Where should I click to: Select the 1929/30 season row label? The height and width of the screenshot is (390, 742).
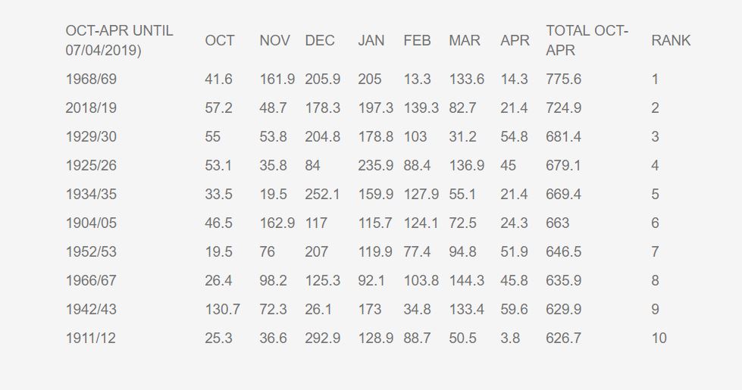[91, 137]
